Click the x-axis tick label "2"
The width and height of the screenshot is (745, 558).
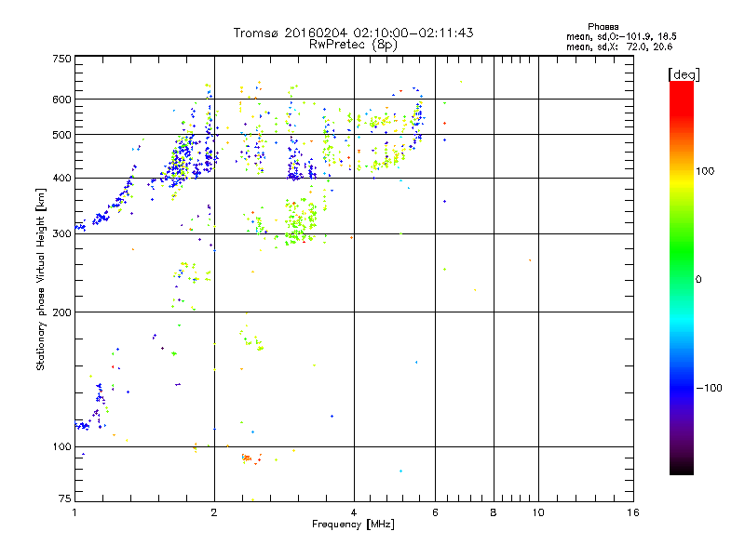coord(214,512)
